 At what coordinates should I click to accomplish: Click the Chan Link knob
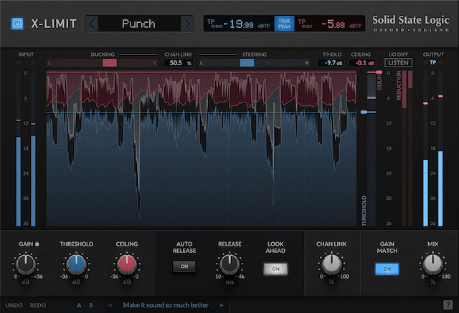[x=331, y=264]
